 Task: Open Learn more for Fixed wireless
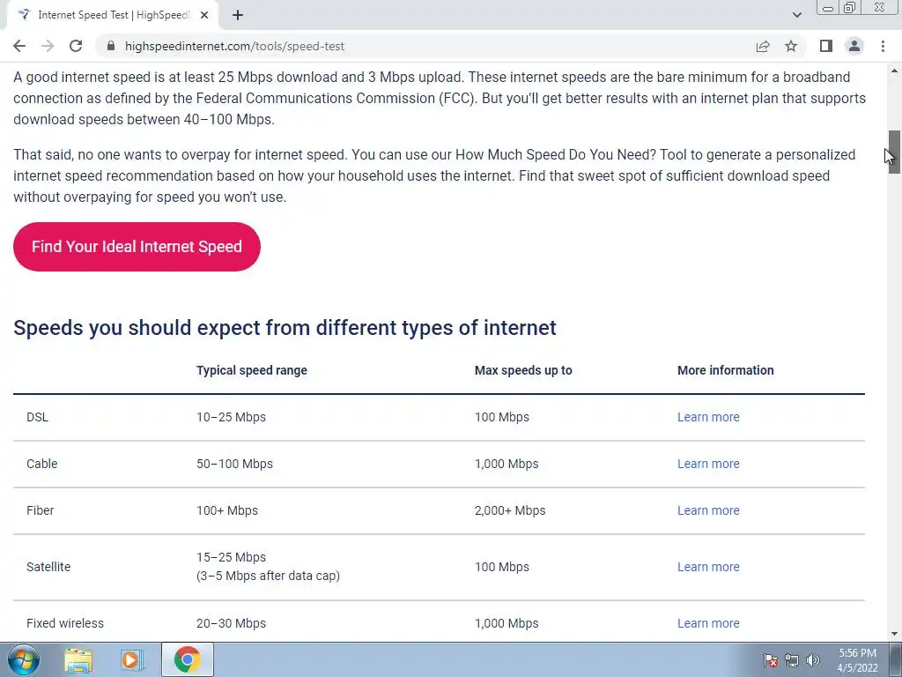click(x=708, y=623)
